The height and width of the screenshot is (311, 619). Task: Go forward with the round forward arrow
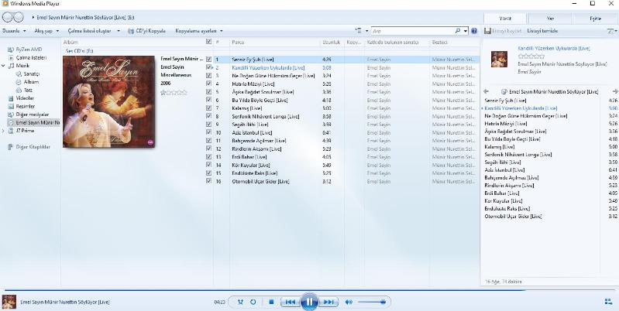tap(19, 17)
